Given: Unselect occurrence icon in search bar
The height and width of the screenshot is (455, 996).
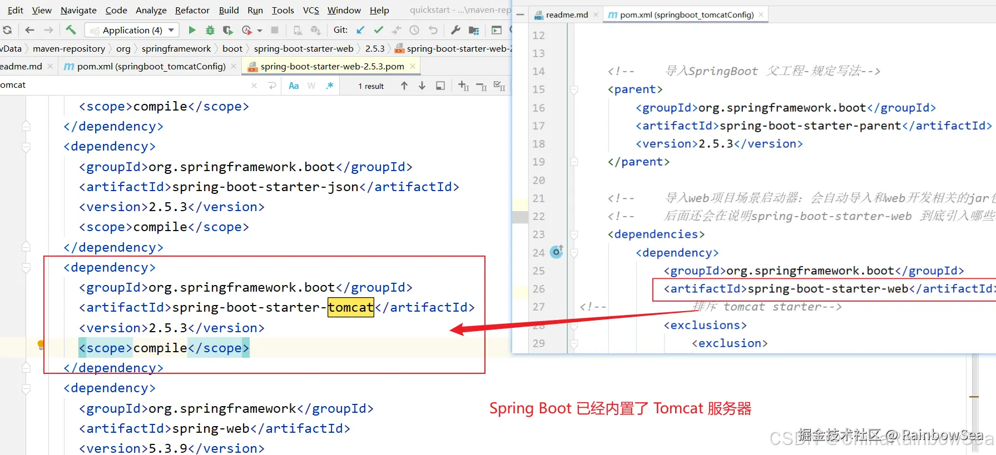Looking at the screenshot, I should 482,86.
